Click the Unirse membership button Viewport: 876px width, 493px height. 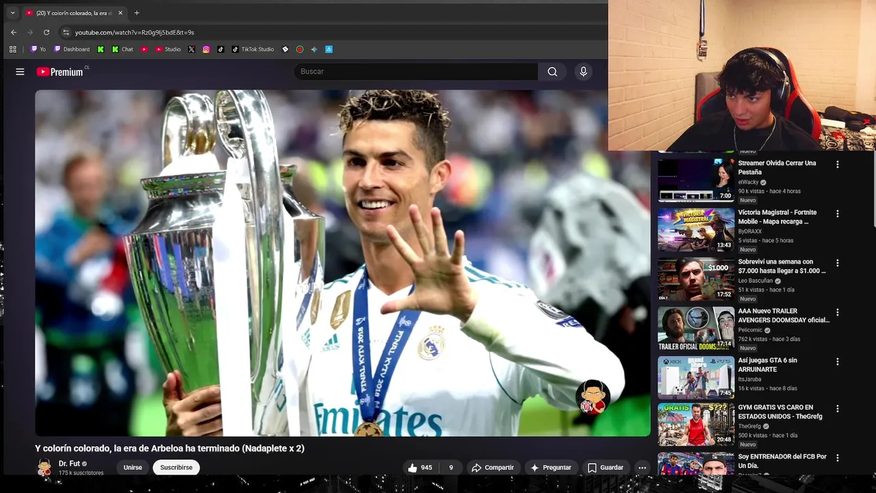[x=133, y=468]
